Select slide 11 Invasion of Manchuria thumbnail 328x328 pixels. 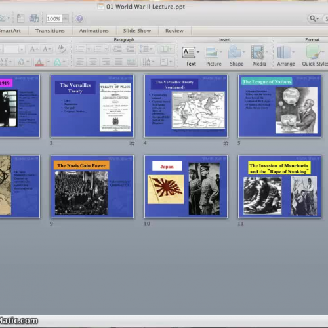279,187
